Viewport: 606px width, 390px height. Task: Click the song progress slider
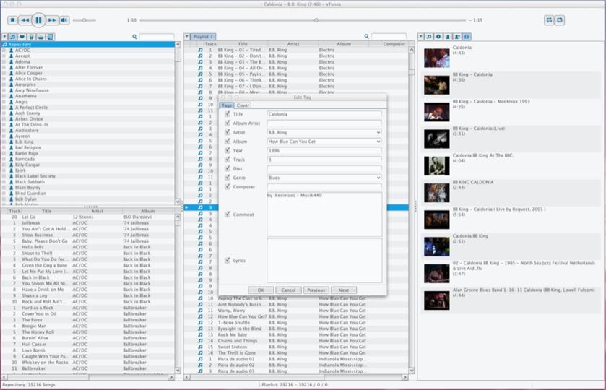(303, 20)
